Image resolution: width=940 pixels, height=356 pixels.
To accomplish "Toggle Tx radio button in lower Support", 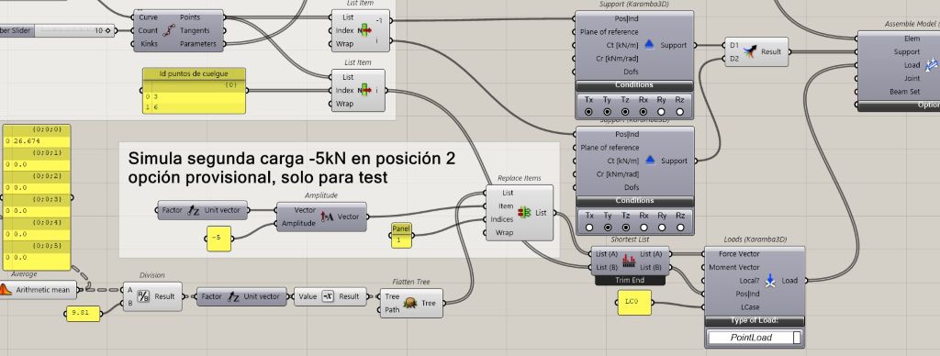I will coord(589,228).
